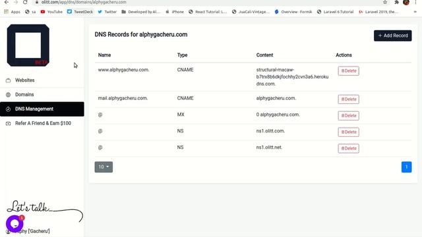Image resolution: width=422 pixels, height=237 pixels.
Task: Open the JuaCali Vintage bookmark
Action: point(251,12)
